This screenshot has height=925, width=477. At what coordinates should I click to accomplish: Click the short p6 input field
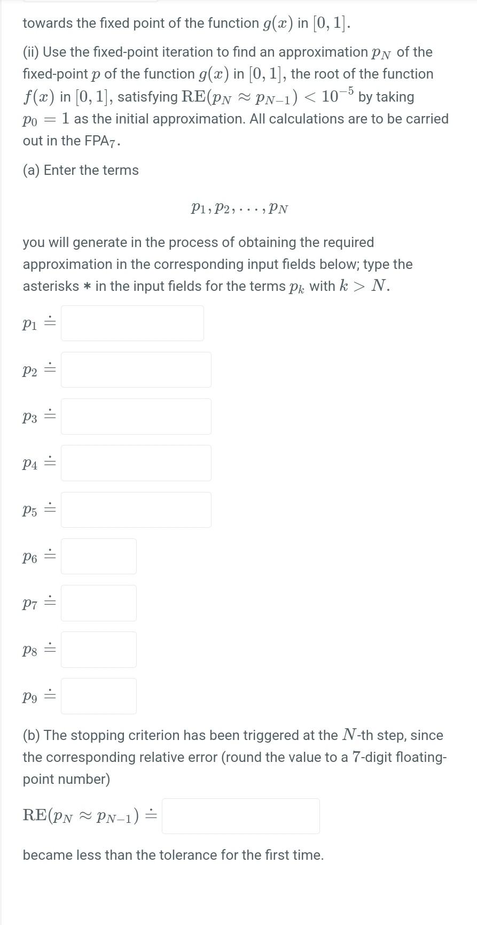[x=98, y=556]
